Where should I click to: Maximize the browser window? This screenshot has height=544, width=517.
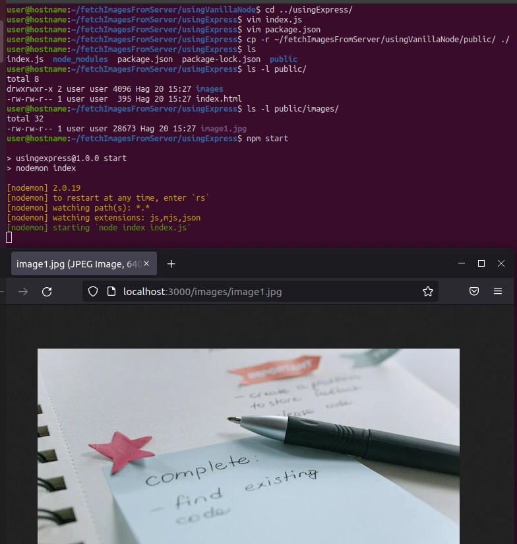[x=481, y=263]
